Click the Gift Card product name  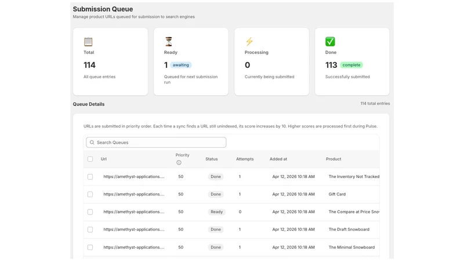pos(337,194)
